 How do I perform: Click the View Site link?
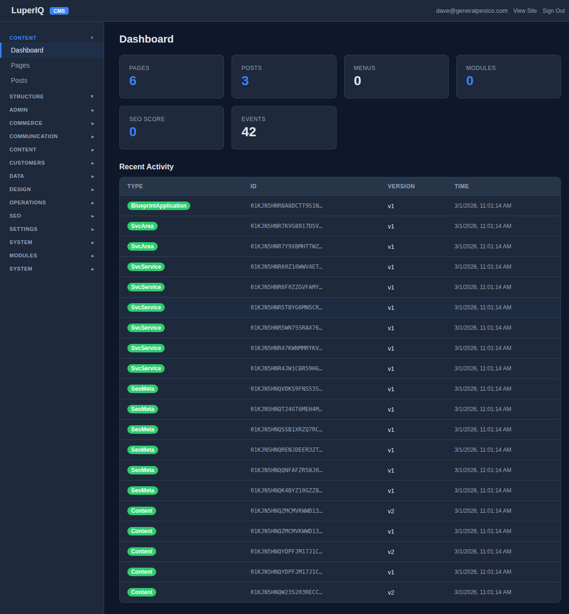[525, 10]
